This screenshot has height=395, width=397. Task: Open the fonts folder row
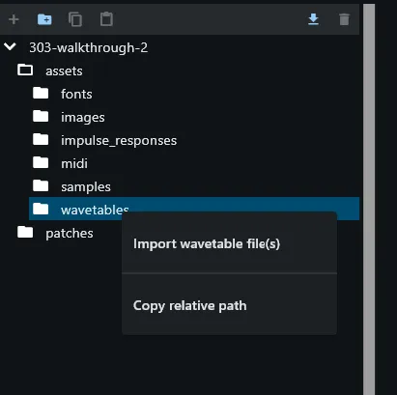pos(194,95)
